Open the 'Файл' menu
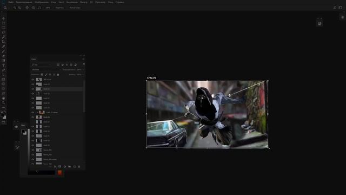 pos(11,2)
